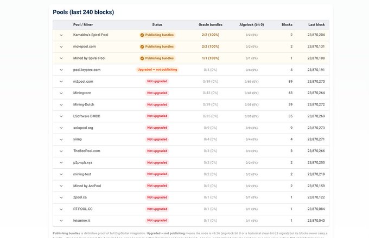
Task: Expand the letsmine.it row chevron
Action: point(61,221)
